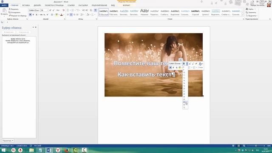Click the multilevel list button
Viewport: 272px width, 153px height.
click(78, 10)
